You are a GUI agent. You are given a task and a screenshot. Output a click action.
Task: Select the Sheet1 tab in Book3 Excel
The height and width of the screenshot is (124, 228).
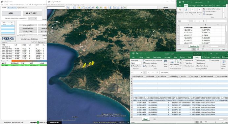coord(146,119)
